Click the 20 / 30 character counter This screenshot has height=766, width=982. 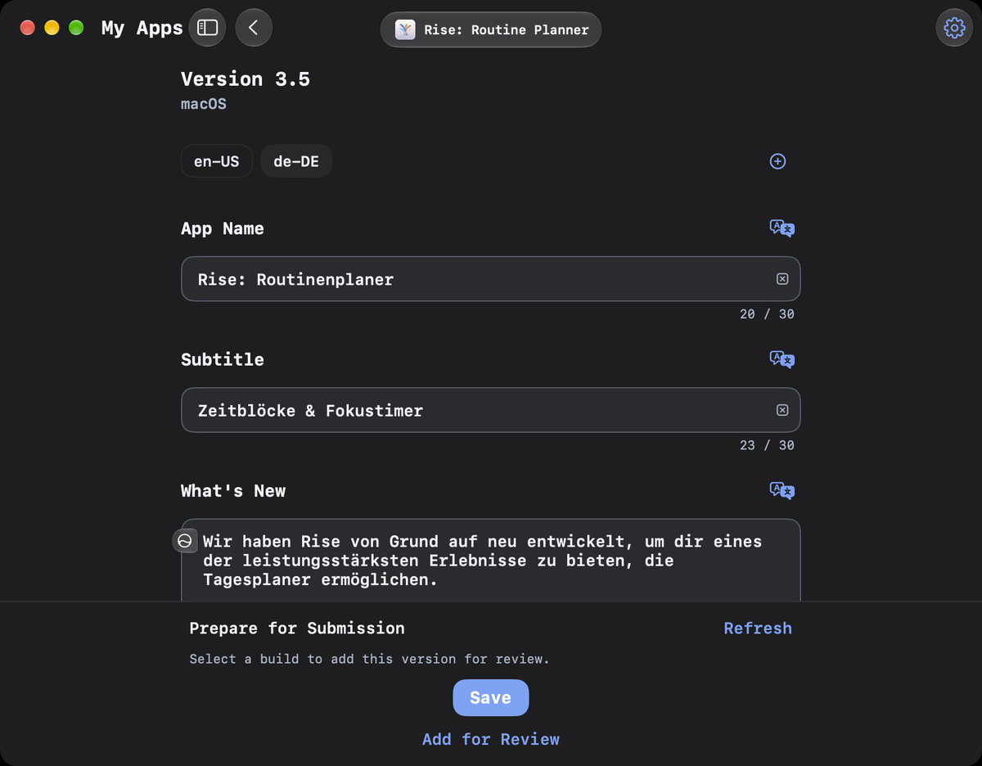tap(767, 314)
